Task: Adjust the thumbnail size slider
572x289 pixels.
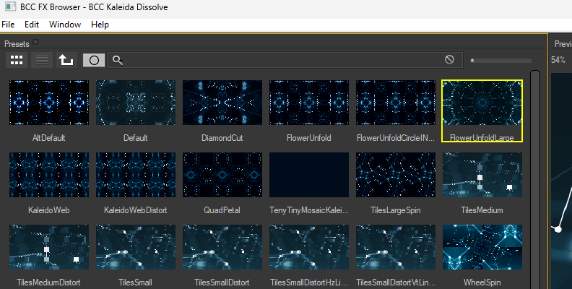Action: (x=501, y=60)
